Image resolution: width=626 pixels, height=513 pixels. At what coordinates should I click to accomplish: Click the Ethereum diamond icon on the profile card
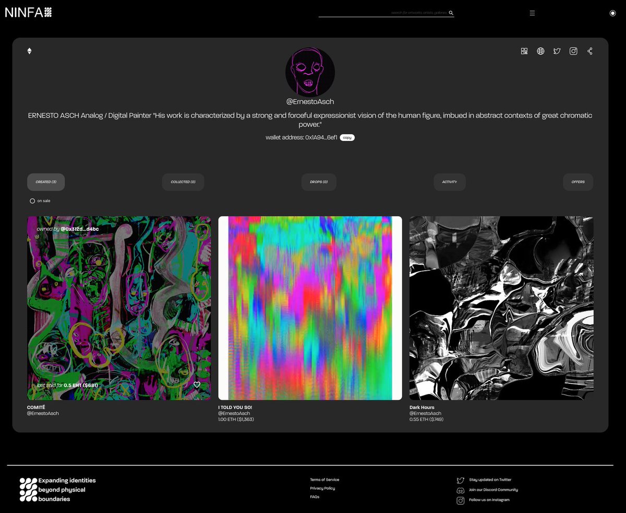click(29, 51)
